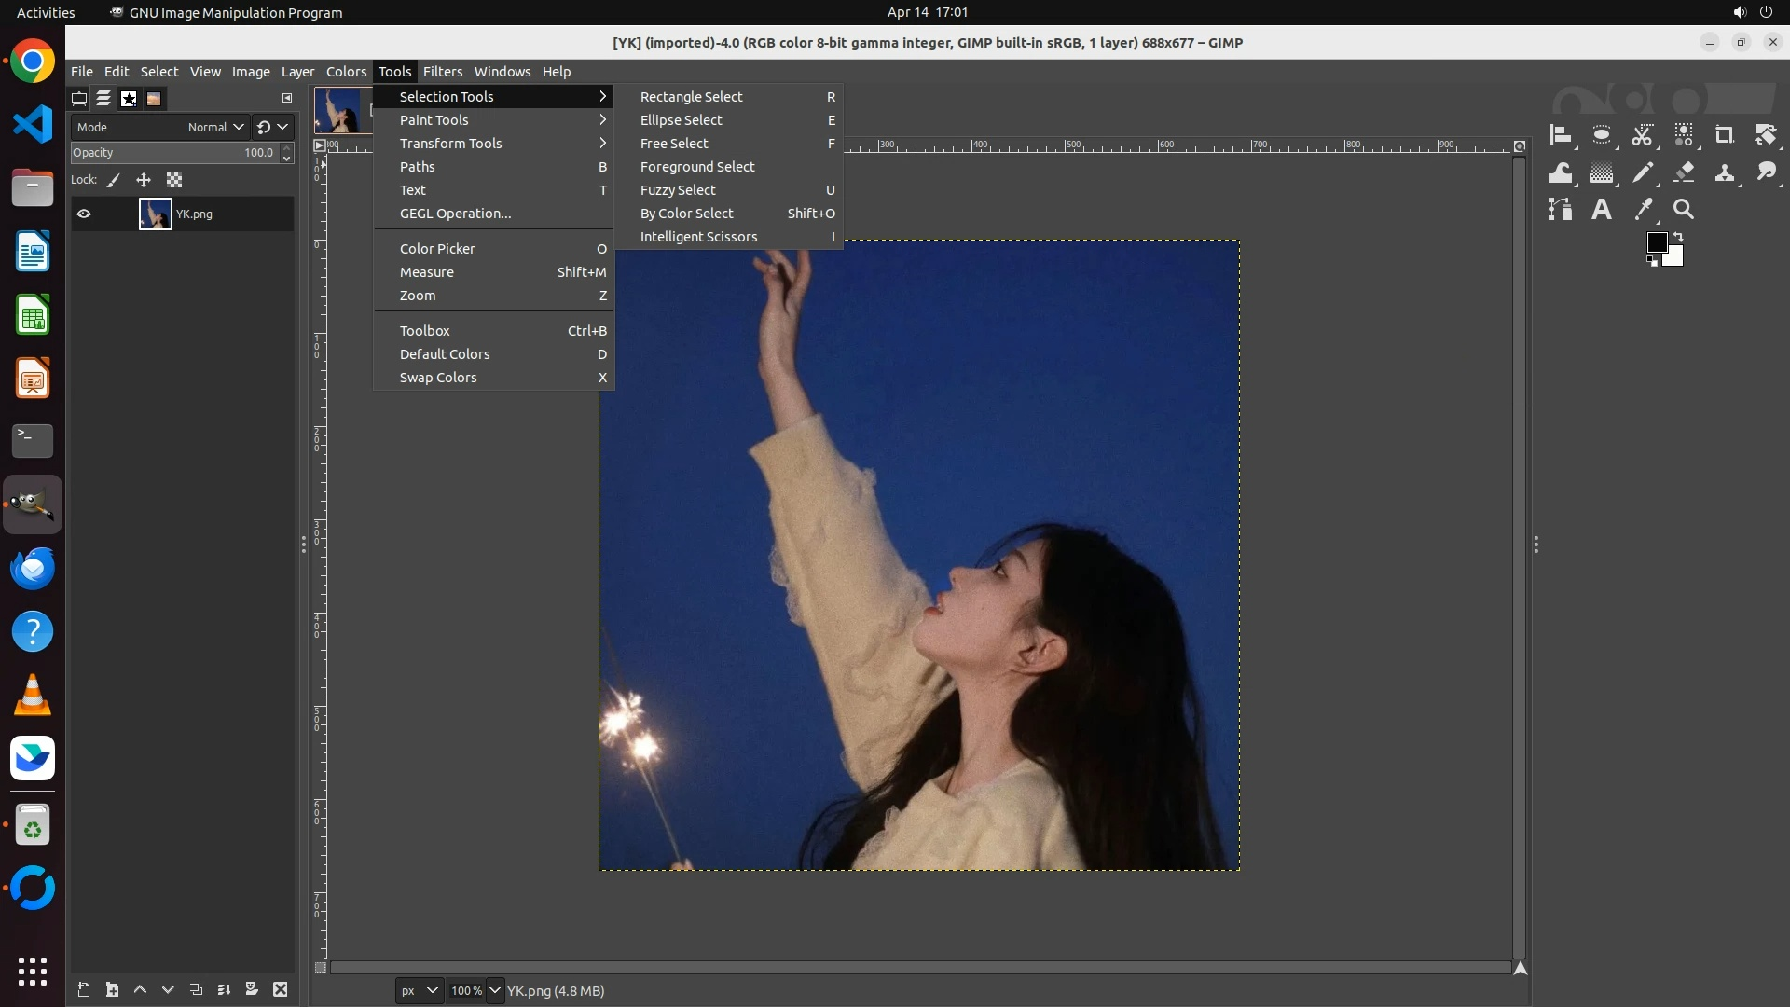
Task: Click the black foreground color swatch
Action: [1656, 242]
